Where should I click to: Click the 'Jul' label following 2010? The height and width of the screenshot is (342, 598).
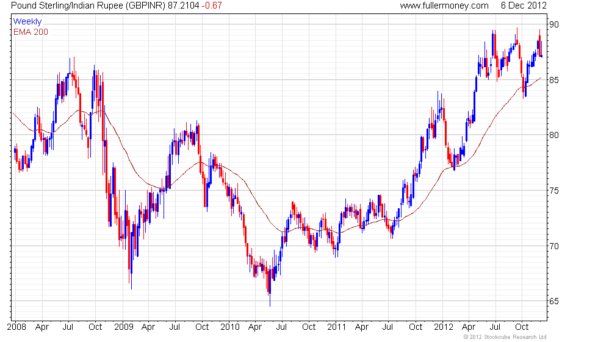[281, 327]
